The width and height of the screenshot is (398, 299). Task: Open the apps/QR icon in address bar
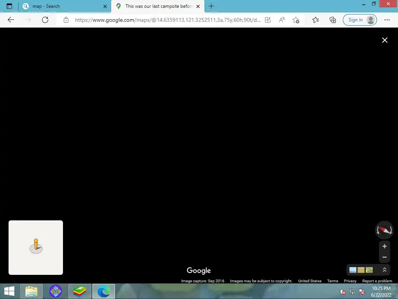point(268,20)
